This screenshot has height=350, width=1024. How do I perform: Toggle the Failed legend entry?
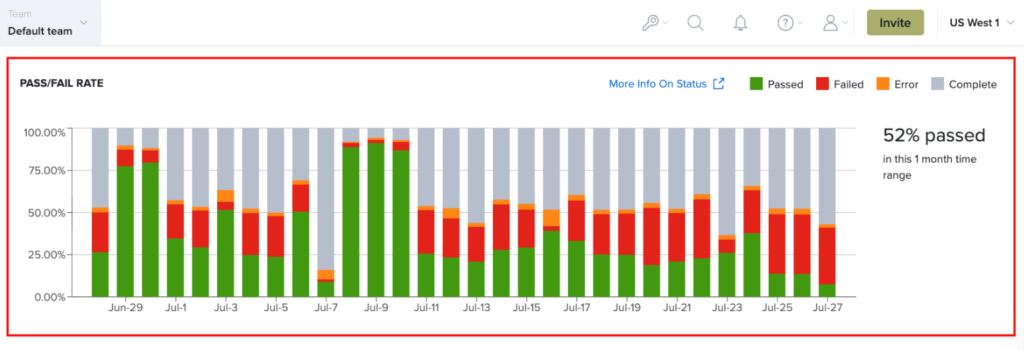click(x=840, y=84)
